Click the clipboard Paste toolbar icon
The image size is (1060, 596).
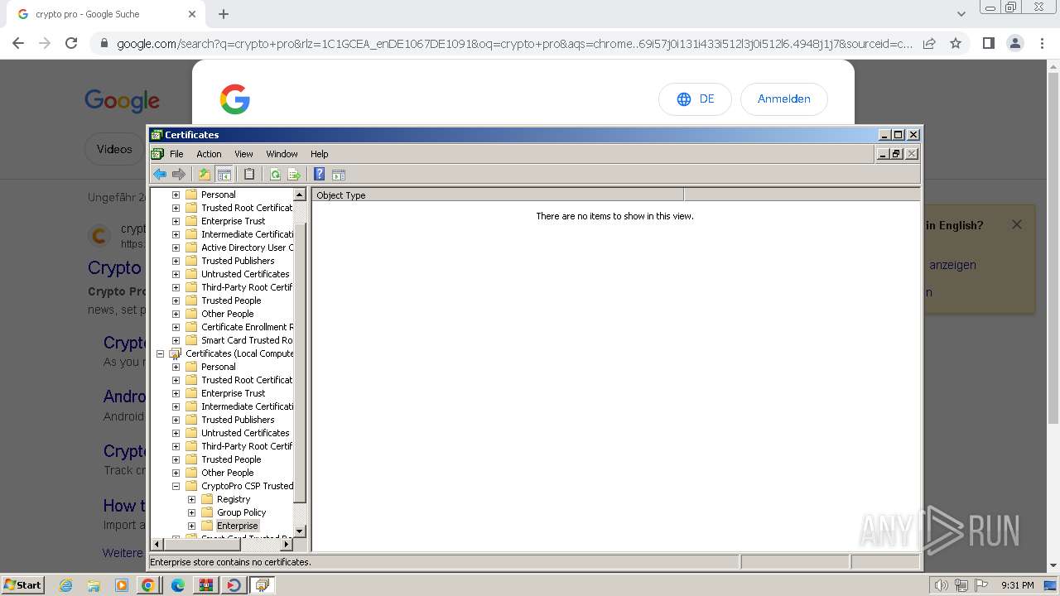pos(248,174)
